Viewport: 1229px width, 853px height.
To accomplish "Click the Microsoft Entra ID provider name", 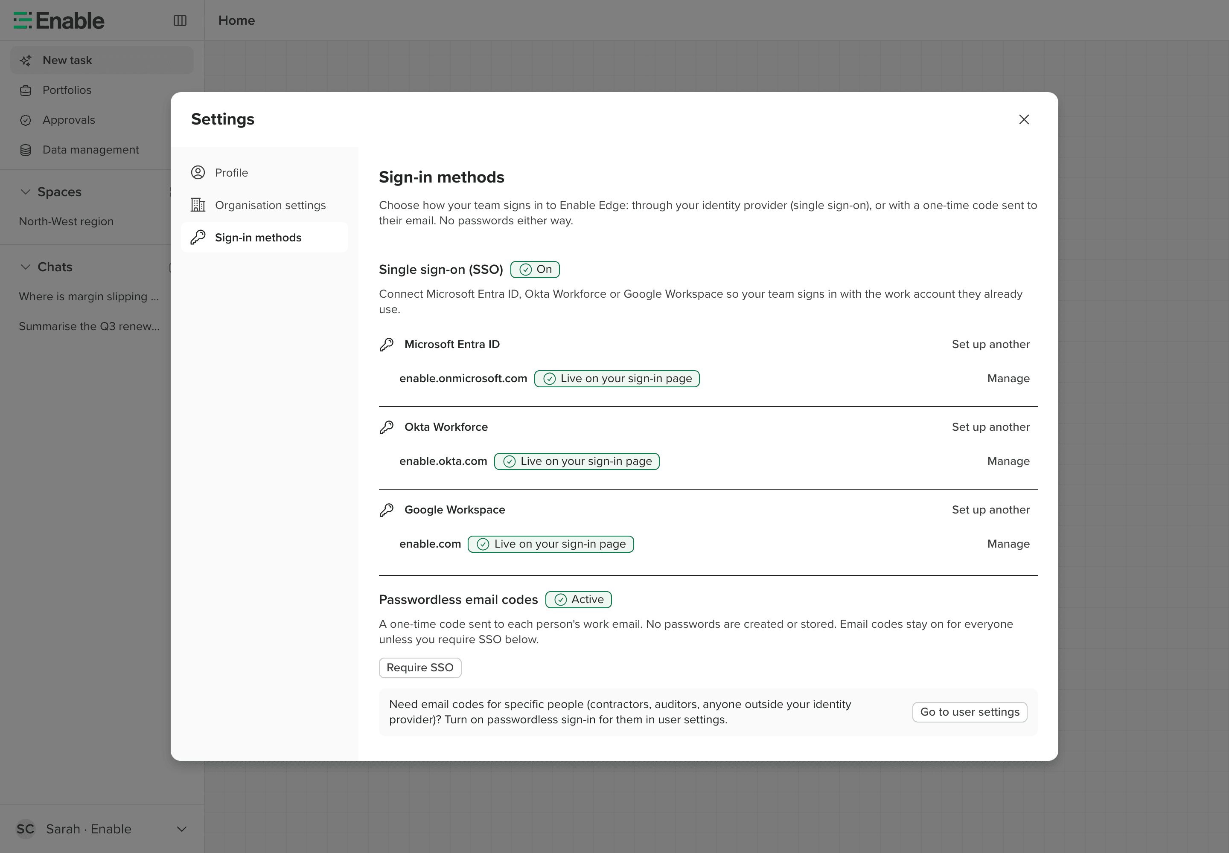I will (452, 344).
